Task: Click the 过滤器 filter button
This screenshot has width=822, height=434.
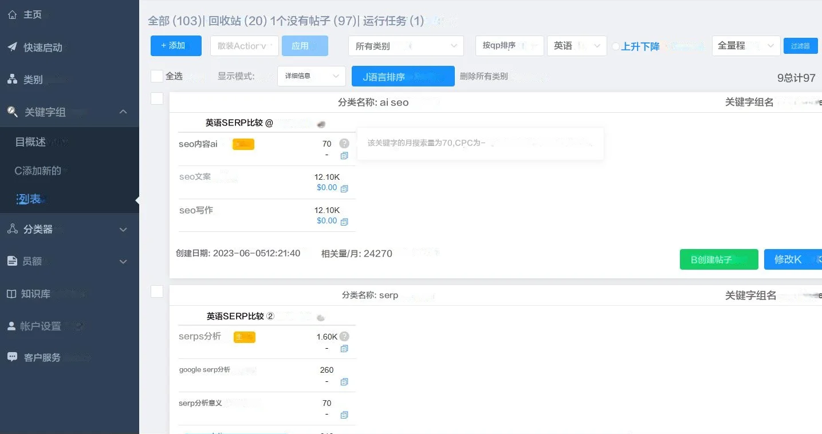Action: [x=800, y=46]
